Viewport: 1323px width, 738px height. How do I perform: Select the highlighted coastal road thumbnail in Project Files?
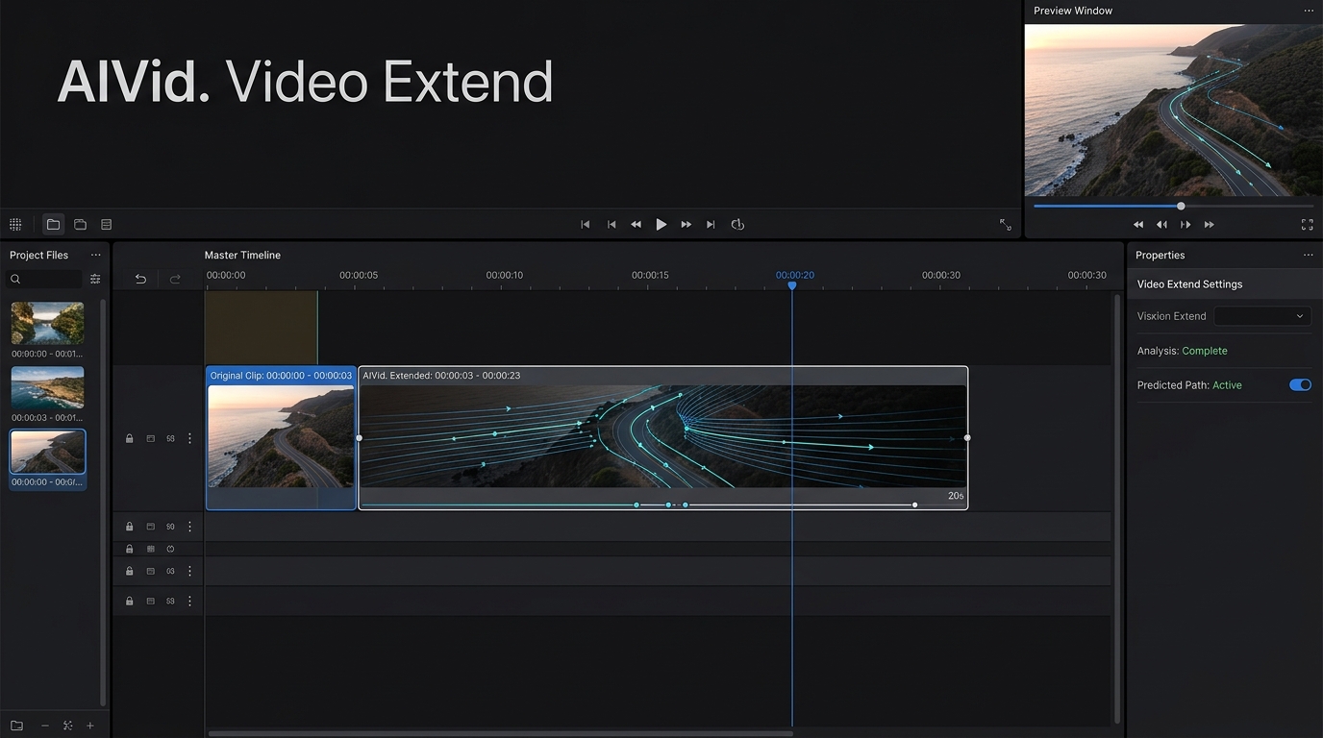pos(47,452)
